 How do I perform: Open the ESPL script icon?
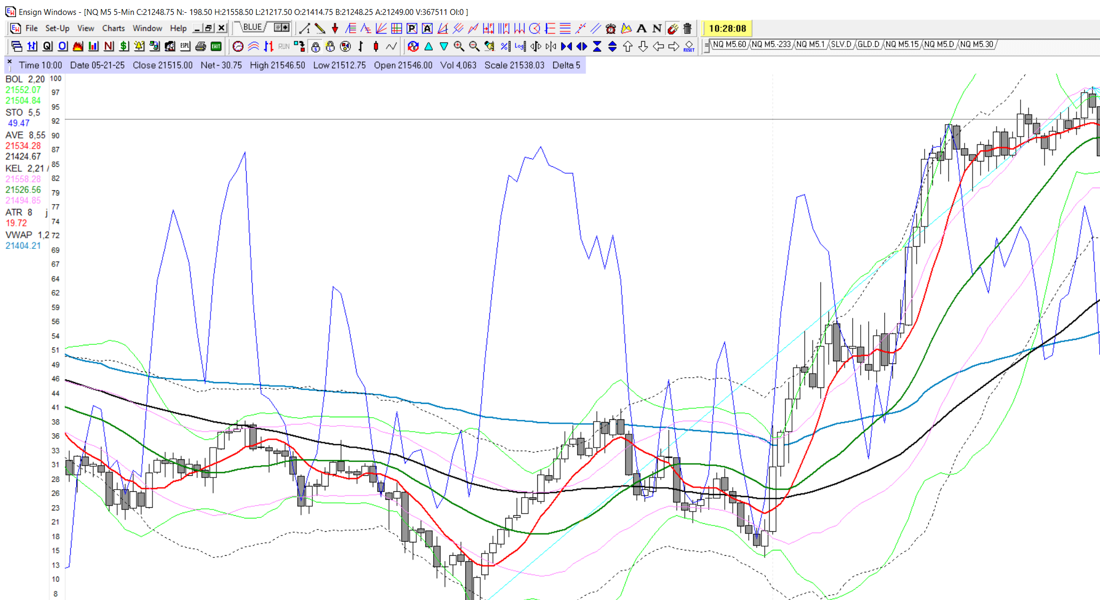(185, 46)
